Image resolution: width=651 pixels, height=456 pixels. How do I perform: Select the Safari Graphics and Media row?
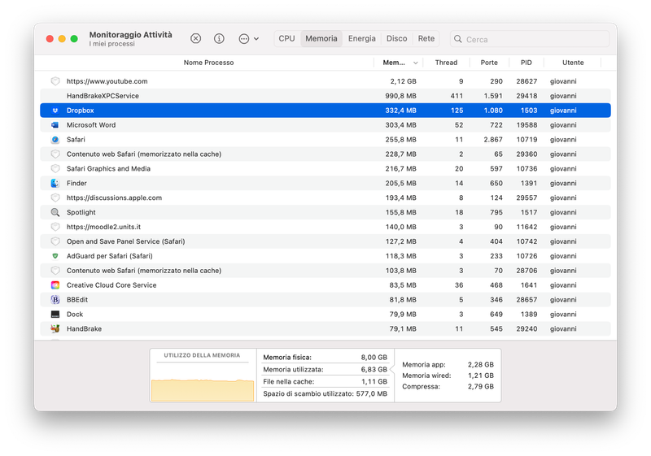pos(325,169)
